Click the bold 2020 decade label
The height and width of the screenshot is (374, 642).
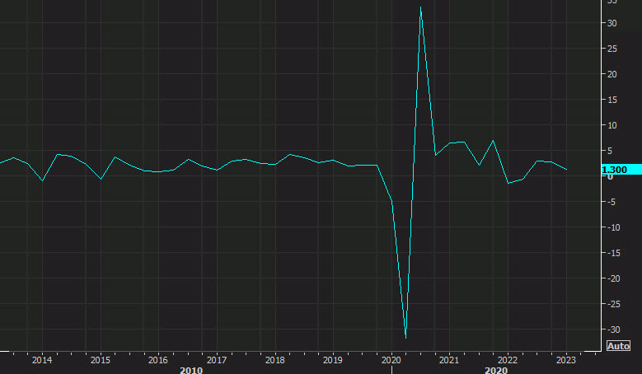pos(495,370)
